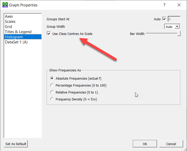
Task: Click the Set As Default button
Action: click(x=16, y=144)
